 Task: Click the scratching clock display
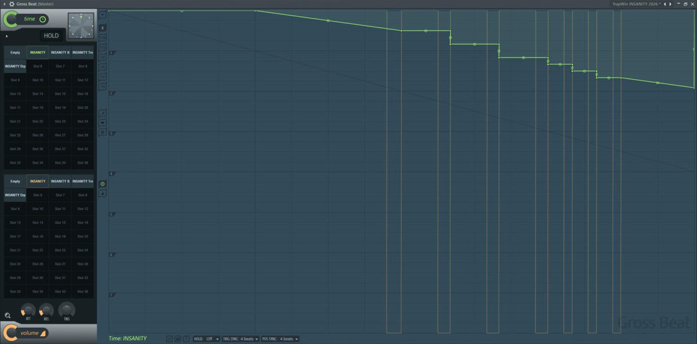81,26
